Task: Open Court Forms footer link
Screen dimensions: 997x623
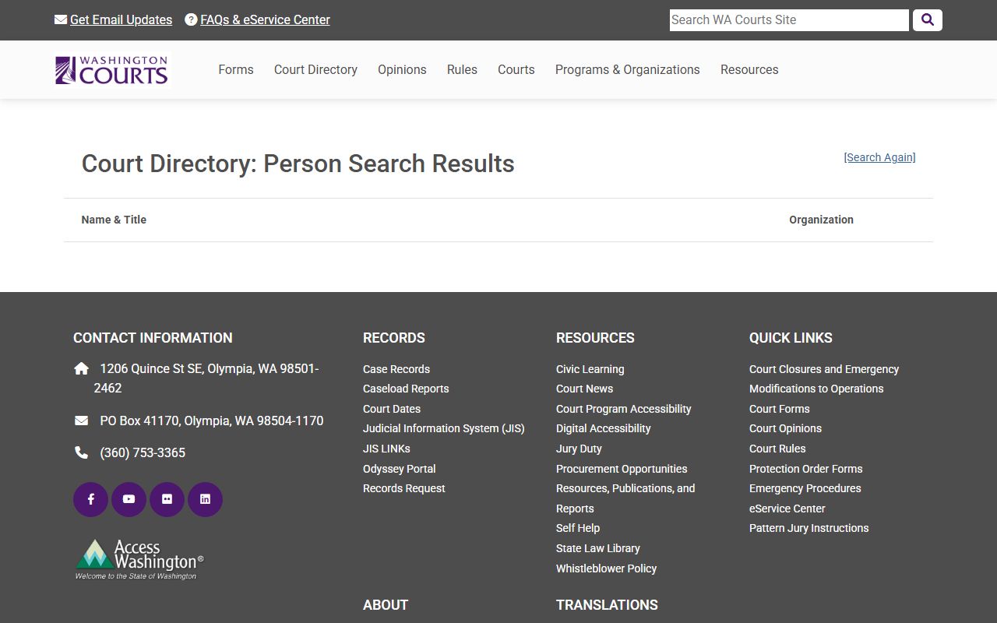Action: [780, 409]
